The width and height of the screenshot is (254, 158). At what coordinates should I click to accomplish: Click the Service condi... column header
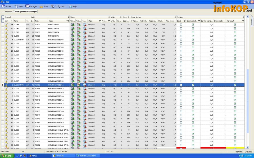click(x=207, y=21)
